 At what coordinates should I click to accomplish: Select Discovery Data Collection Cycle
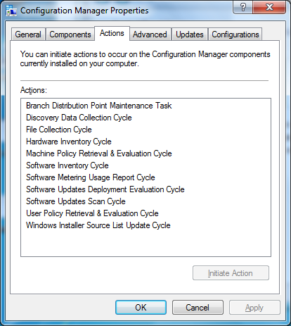click(x=79, y=118)
